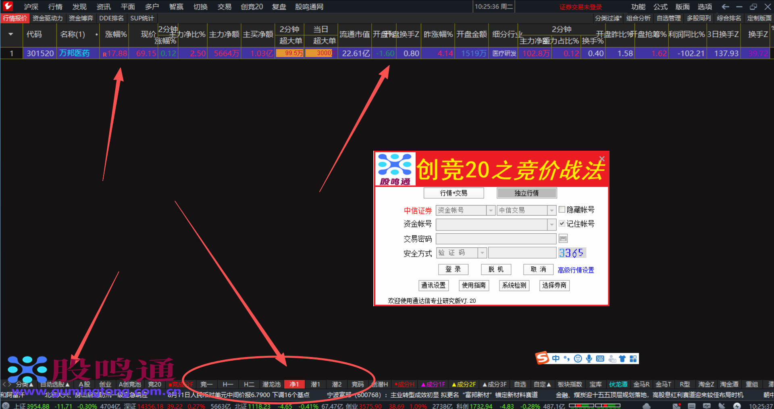Select the 行情+交易 mode button
Image resolution: width=774 pixels, height=409 pixels.
click(454, 193)
